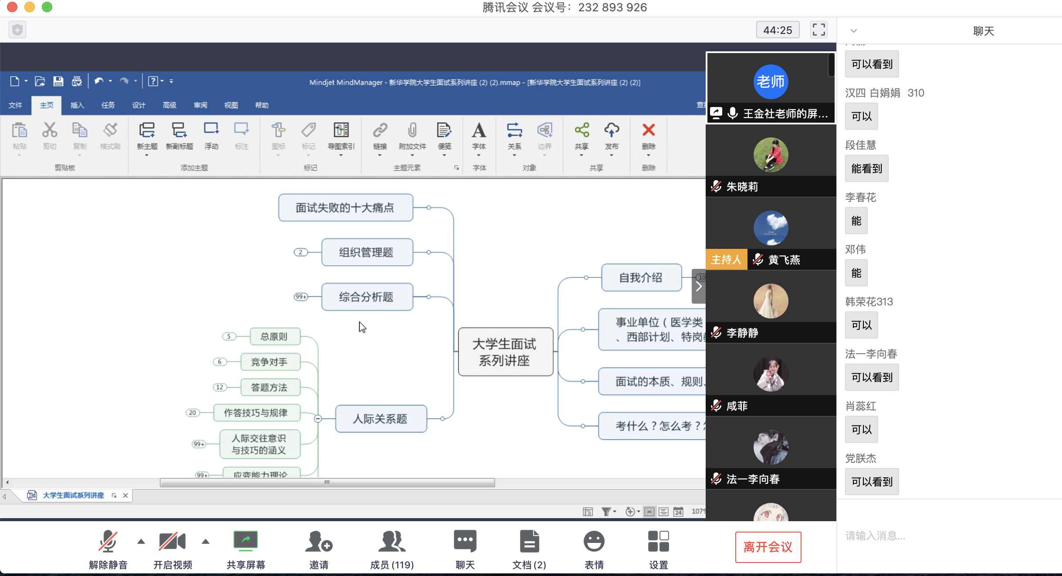The width and height of the screenshot is (1062, 576).
Task: Expand the 答题方法 12 subtopics badge
Action: [220, 387]
